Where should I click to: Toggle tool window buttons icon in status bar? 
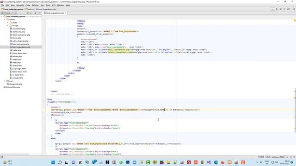tap(2, 157)
